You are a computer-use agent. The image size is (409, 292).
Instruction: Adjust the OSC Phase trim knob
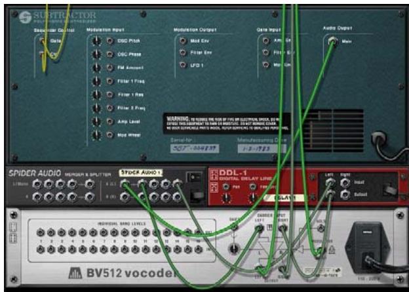pyautogui.click(x=96, y=54)
